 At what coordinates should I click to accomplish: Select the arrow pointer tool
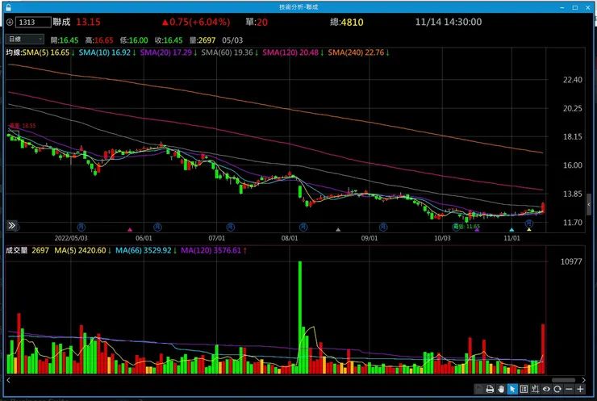coord(512,389)
